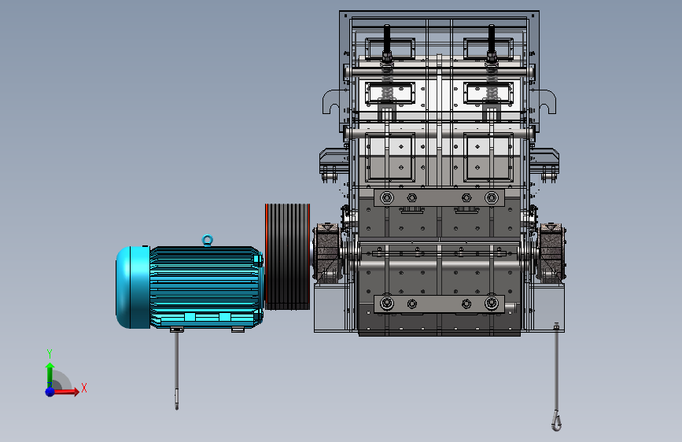Click the blue Z axis ball of the triad
The height and width of the screenshot is (442, 682).
click(x=50, y=392)
